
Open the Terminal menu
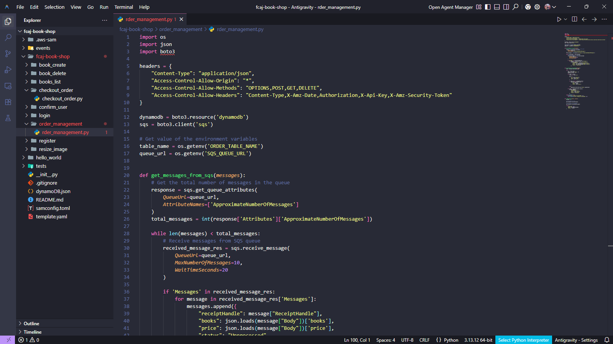(x=123, y=7)
